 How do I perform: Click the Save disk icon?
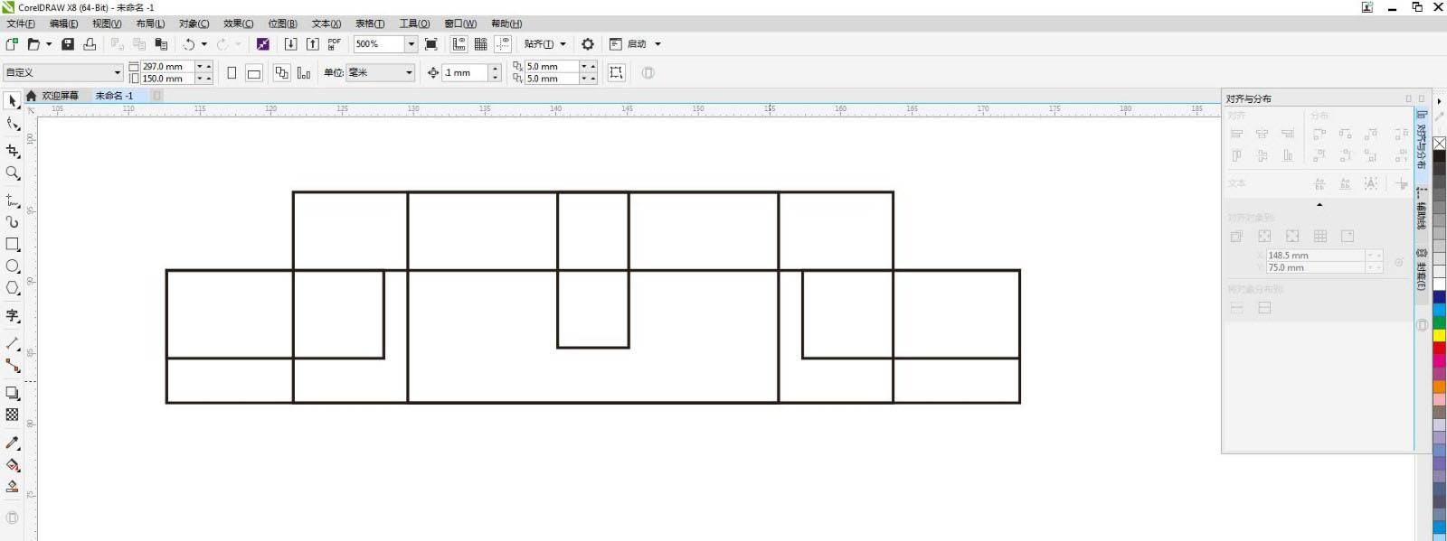[68, 43]
